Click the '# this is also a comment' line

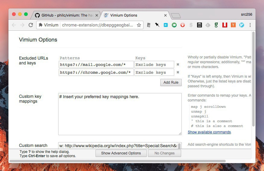pos(217,126)
